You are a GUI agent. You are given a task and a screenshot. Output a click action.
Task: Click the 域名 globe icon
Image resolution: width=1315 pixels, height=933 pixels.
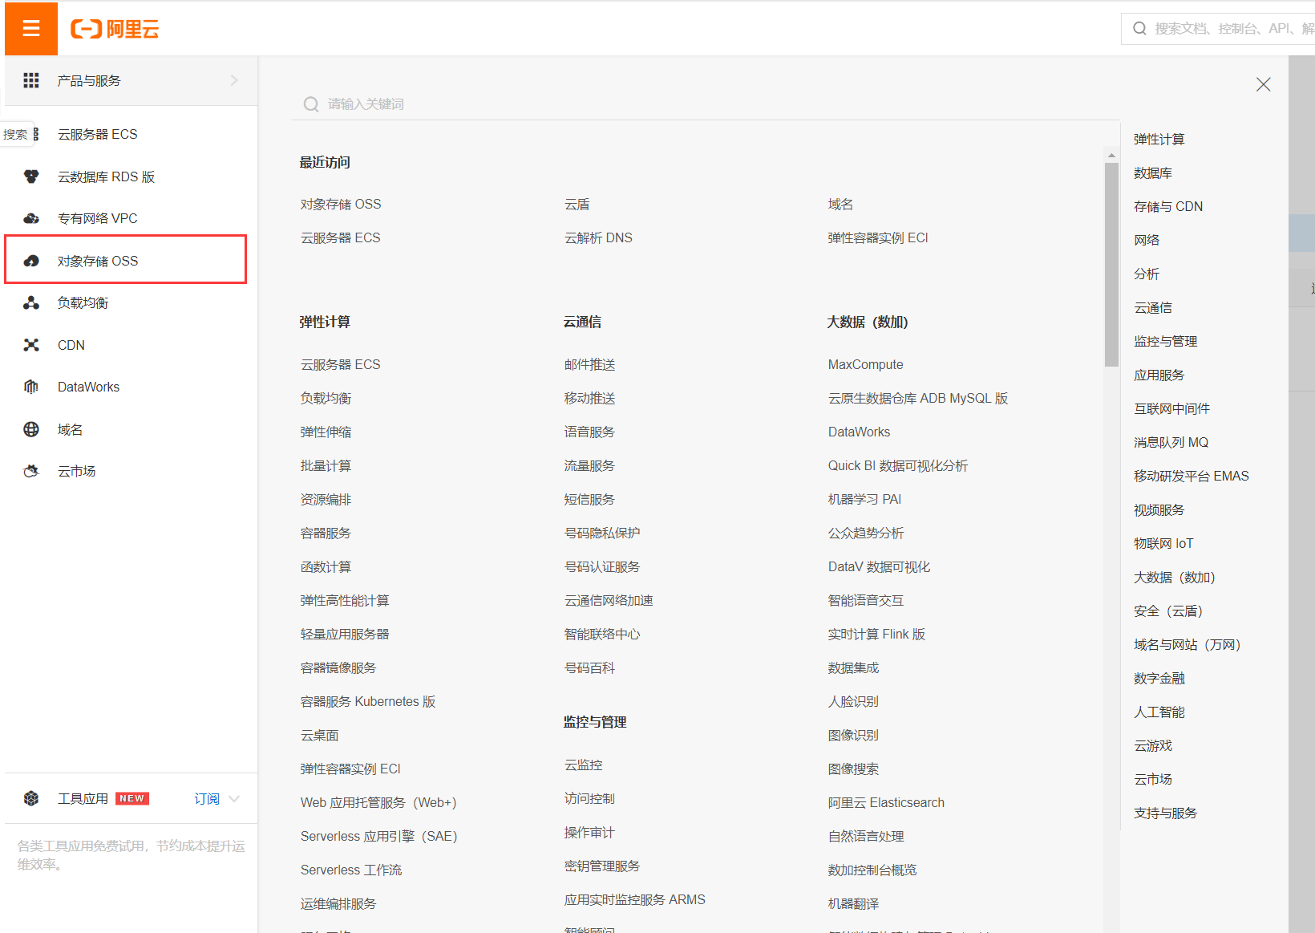point(31,429)
